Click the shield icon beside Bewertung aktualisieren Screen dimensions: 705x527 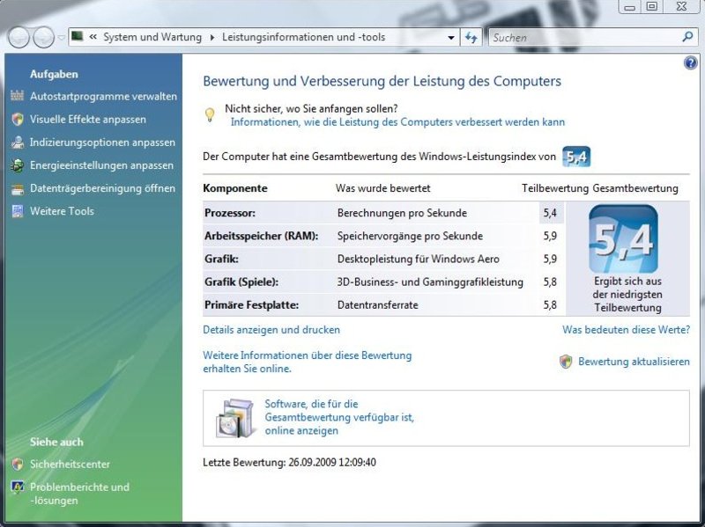click(x=566, y=362)
